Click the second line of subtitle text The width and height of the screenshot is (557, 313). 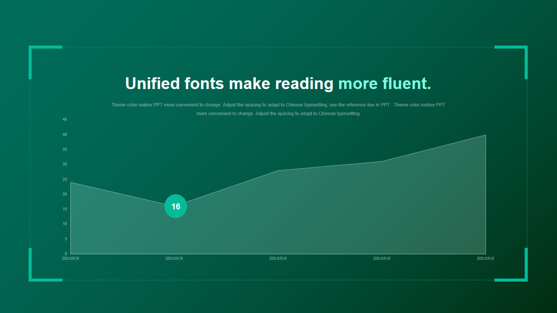278,114
